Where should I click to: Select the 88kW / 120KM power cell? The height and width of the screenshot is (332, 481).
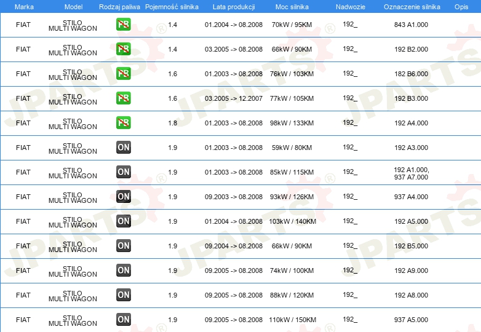pos(292,295)
